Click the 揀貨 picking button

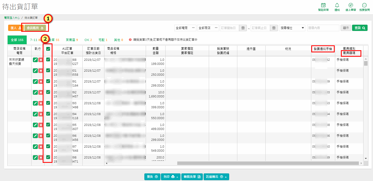tap(152, 177)
